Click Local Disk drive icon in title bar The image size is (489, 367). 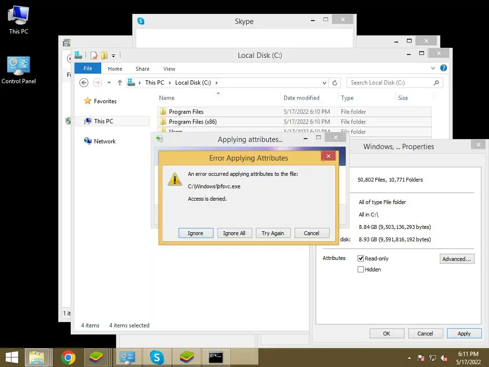[x=78, y=55]
